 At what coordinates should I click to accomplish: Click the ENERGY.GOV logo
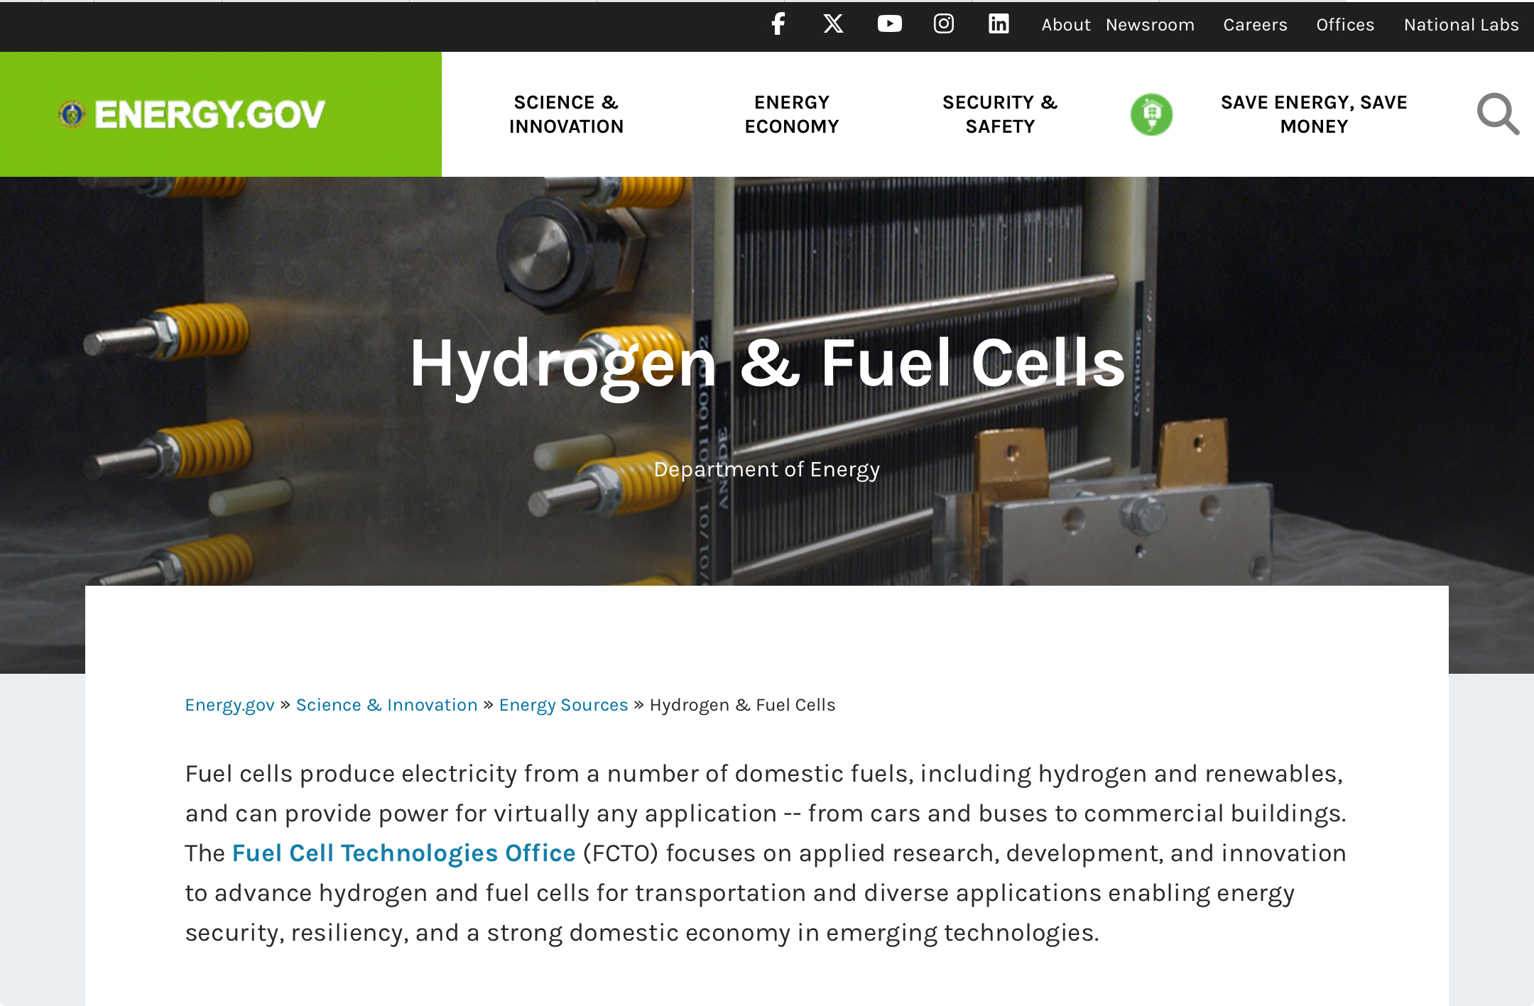tap(192, 114)
